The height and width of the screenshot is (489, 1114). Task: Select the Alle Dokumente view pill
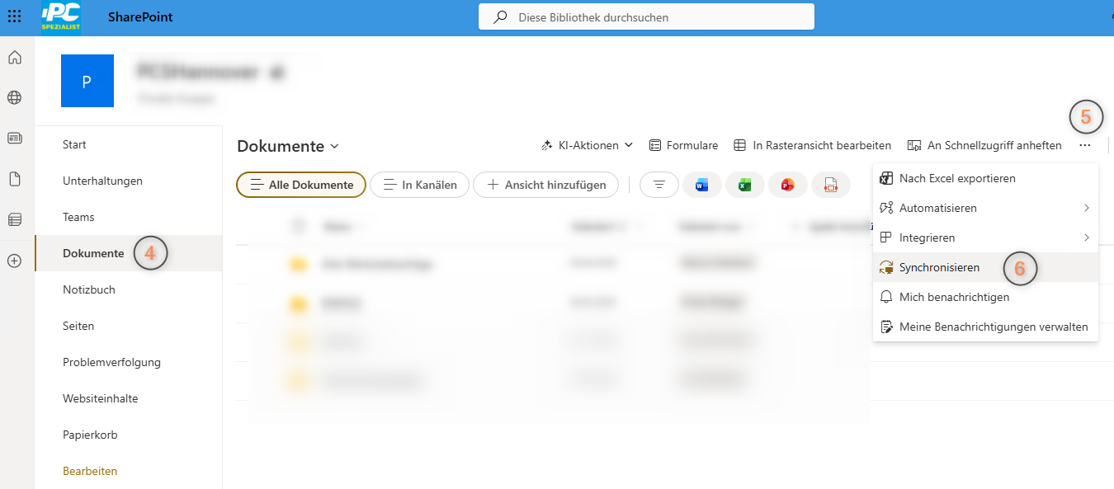pyautogui.click(x=301, y=186)
